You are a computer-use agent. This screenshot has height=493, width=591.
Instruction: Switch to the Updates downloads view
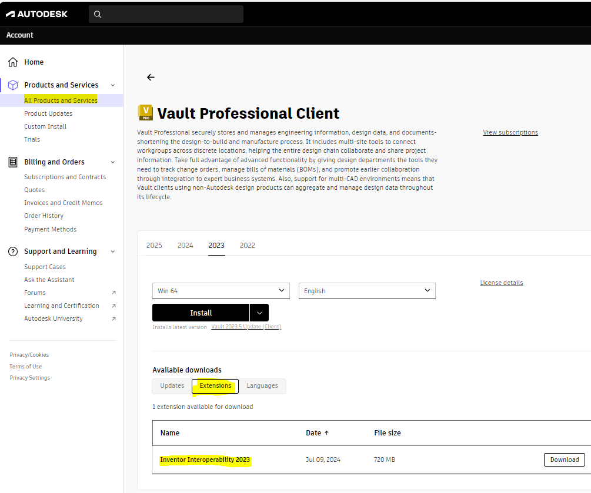(172, 385)
